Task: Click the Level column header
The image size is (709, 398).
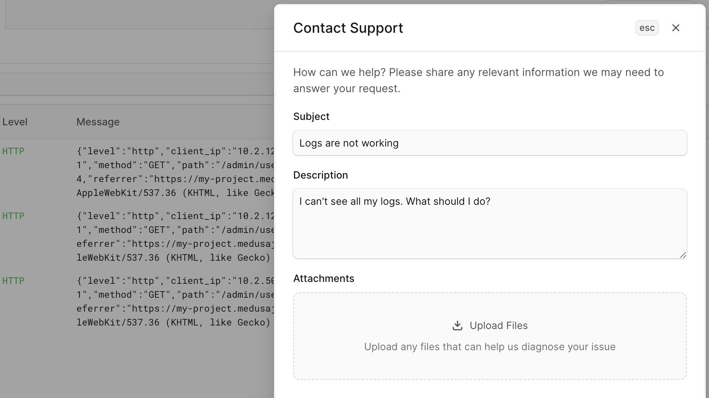Action: (15, 121)
